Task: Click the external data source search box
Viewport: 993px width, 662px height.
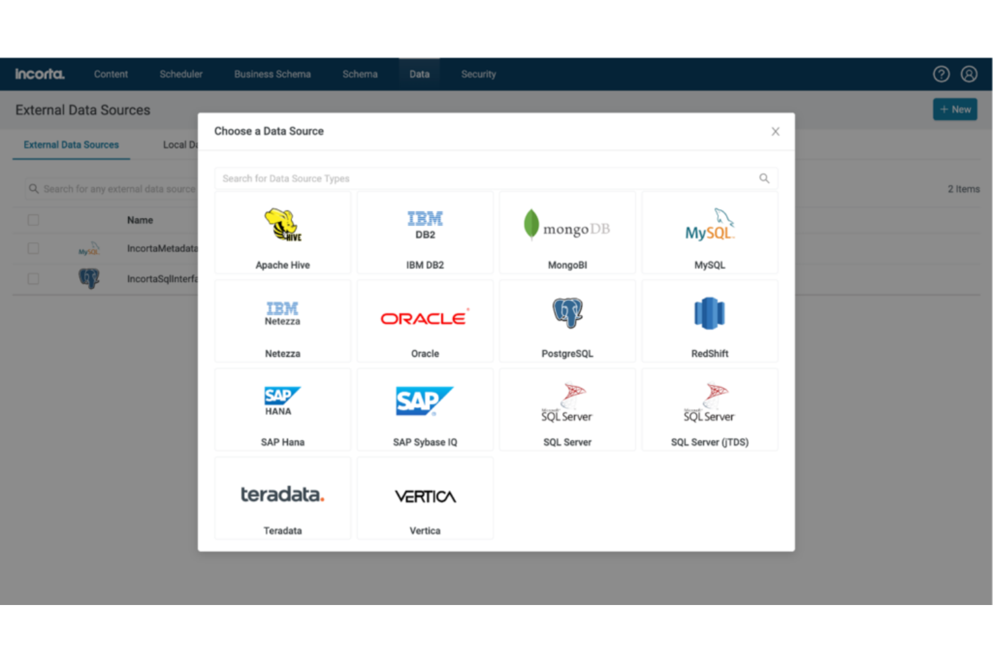Action: [111, 189]
